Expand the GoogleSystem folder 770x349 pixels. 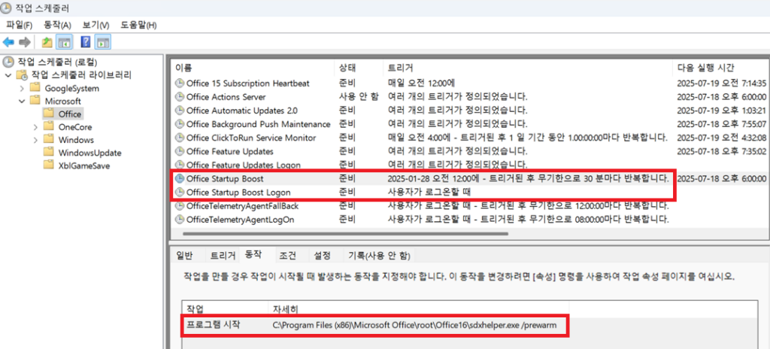22,89
